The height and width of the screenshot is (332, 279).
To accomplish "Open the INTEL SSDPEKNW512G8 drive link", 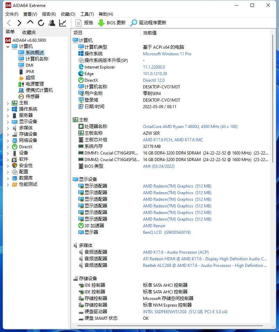I will pyautogui.click(x=185, y=312).
